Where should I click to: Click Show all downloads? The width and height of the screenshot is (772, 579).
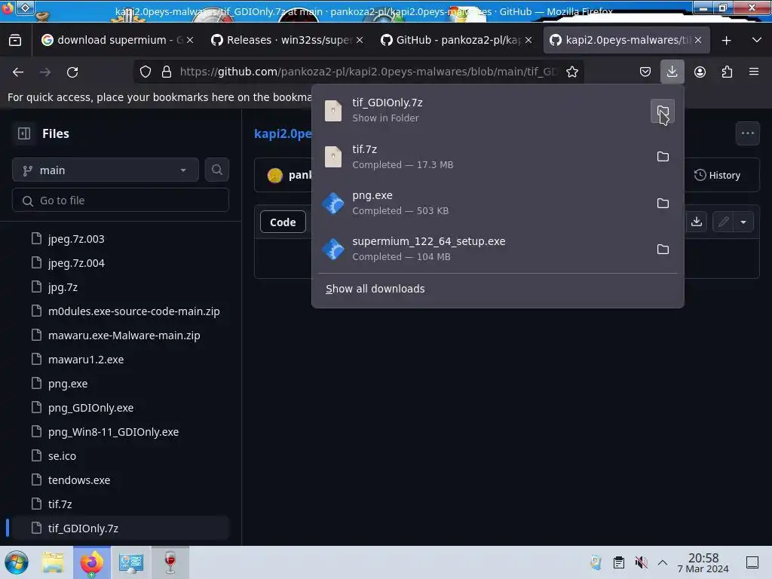coord(375,289)
